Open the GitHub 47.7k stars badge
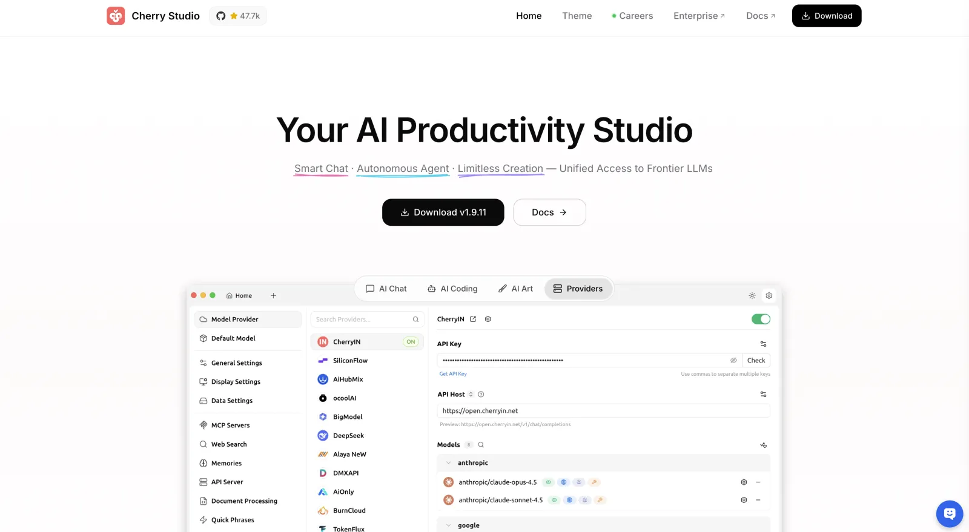The width and height of the screenshot is (969, 532). (x=238, y=16)
